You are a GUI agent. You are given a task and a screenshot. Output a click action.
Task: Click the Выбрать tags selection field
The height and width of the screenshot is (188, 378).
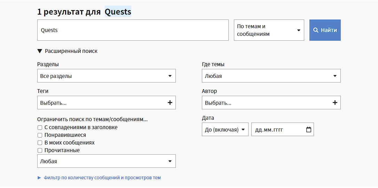(x=101, y=103)
